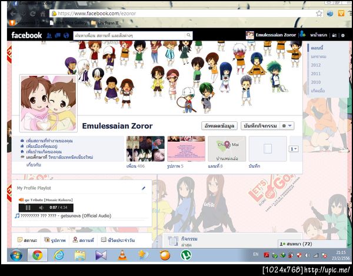Select the 2012 timeline year
353x276 pixels.
315,65
